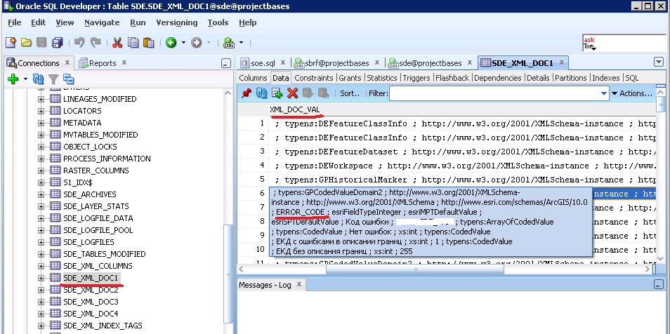The width and height of the screenshot is (670, 334).
Task: Close the SDE_XML_DOC1 editor tab
Action: (x=562, y=62)
